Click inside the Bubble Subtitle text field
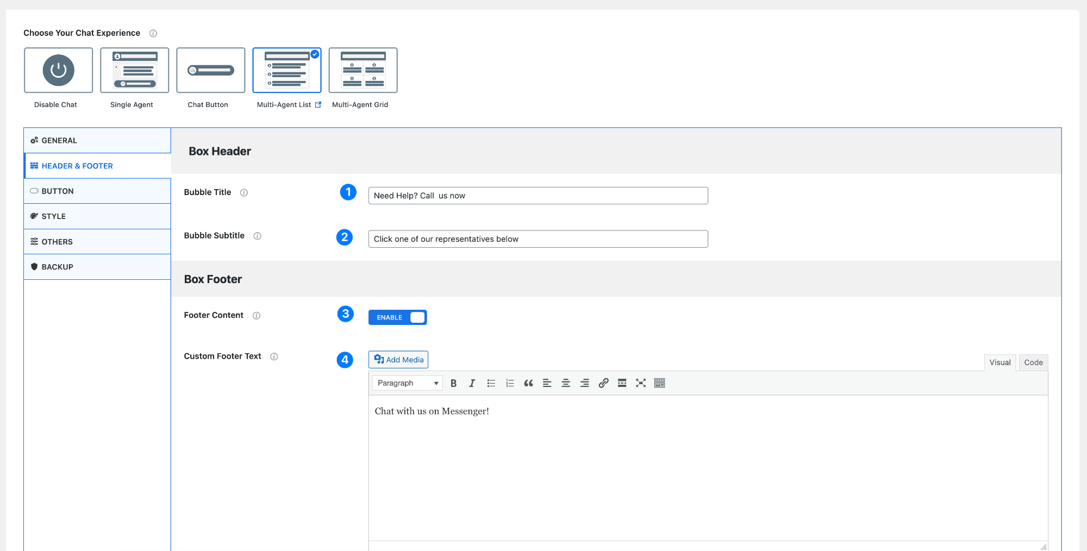 (x=538, y=239)
